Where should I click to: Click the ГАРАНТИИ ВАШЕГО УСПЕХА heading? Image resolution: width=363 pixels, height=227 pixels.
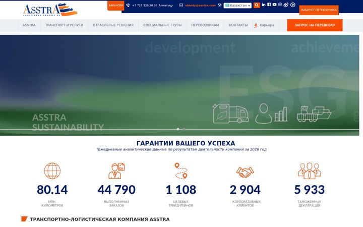tap(186, 143)
